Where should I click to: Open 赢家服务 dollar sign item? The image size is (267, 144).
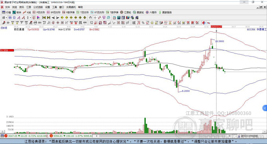click(165, 12)
